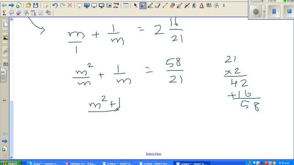Select the Shape recognition pen
Viewport: 294px width, 165px height.
(180, 5)
